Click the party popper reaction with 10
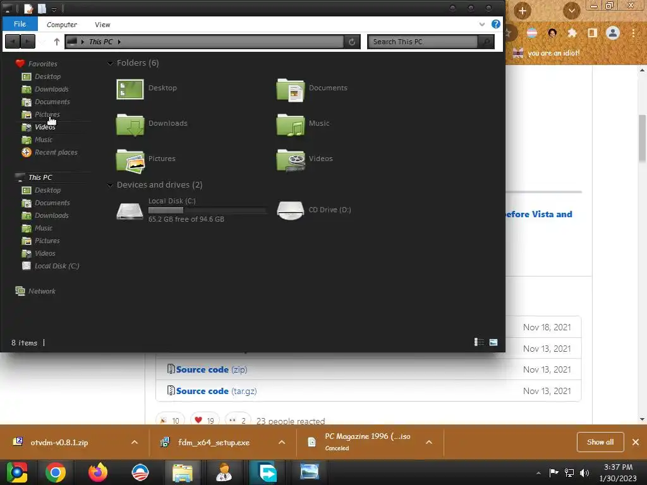 [170, 420]
